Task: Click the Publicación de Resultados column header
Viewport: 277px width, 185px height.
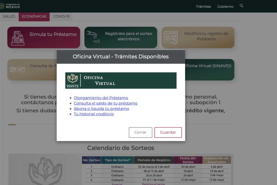Action: pyautogui.click(x=217, y=160)
